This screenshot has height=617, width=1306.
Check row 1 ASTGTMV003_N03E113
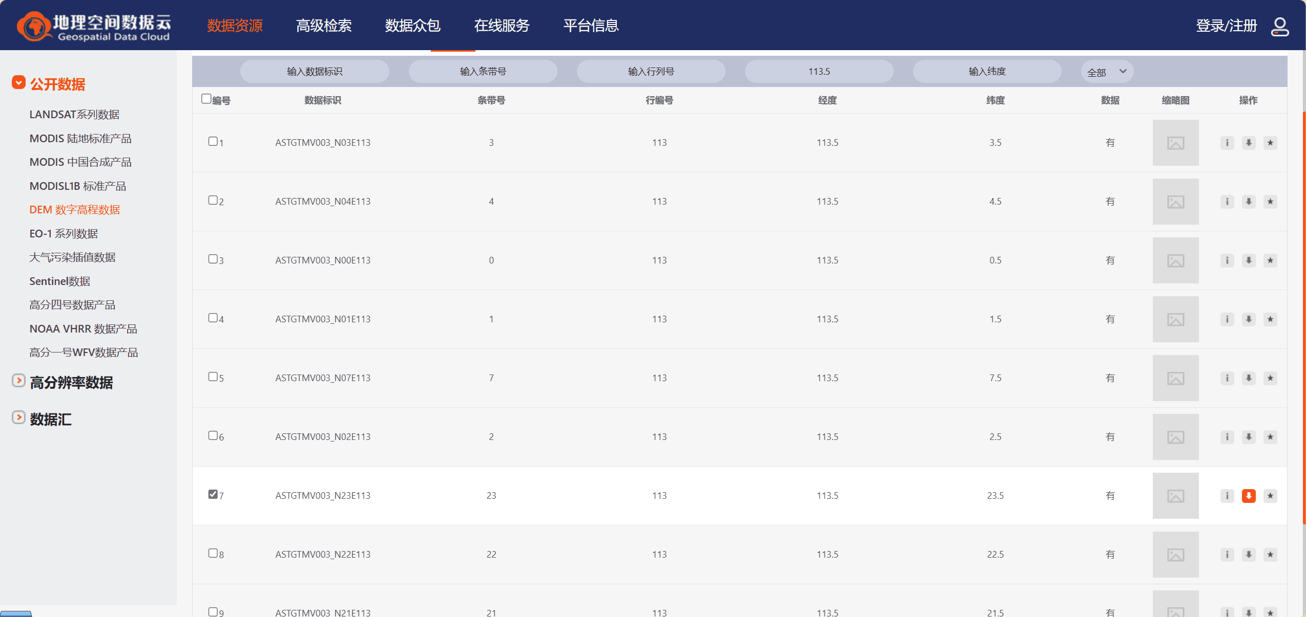coord(213,141)
